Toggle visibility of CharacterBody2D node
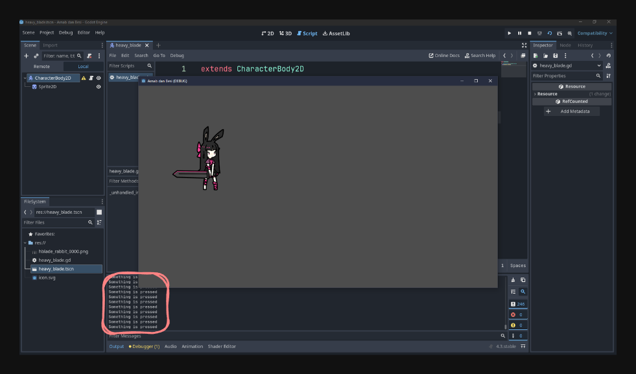This screenshot has height=374, width=636. coord(99,78)
